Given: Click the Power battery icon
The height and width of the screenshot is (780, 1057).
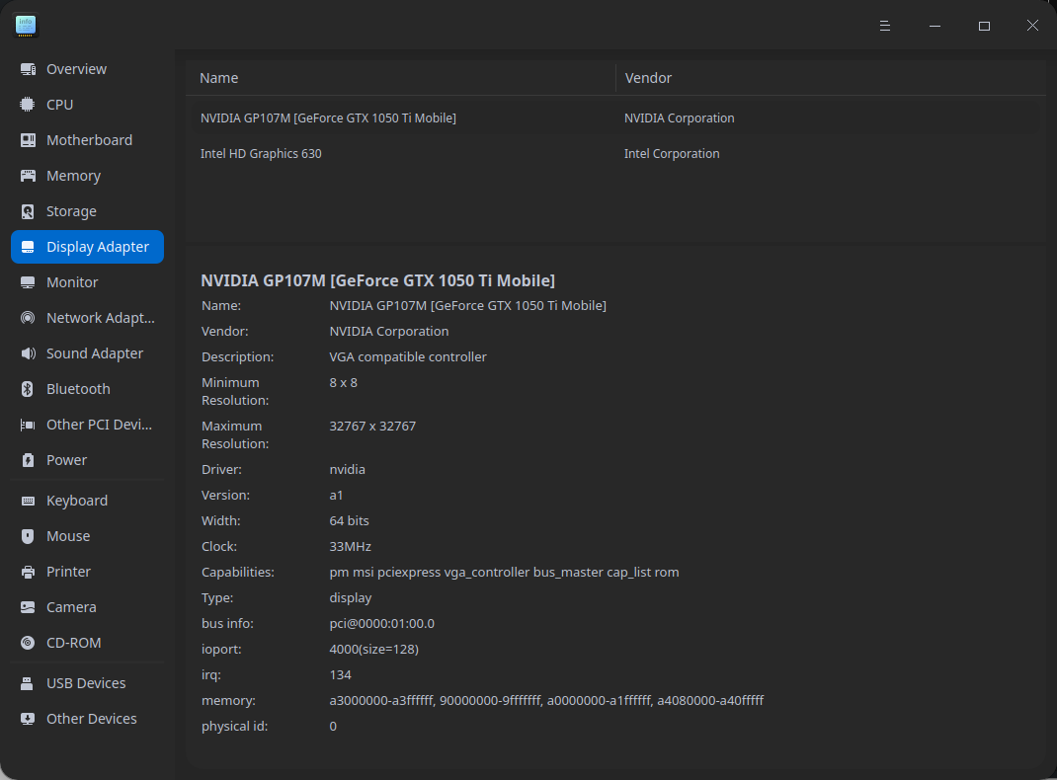Looking at the screenshot, I should click(28, 461).
